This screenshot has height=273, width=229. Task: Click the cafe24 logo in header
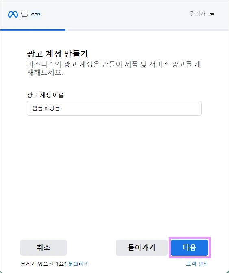tap(36, 14)
